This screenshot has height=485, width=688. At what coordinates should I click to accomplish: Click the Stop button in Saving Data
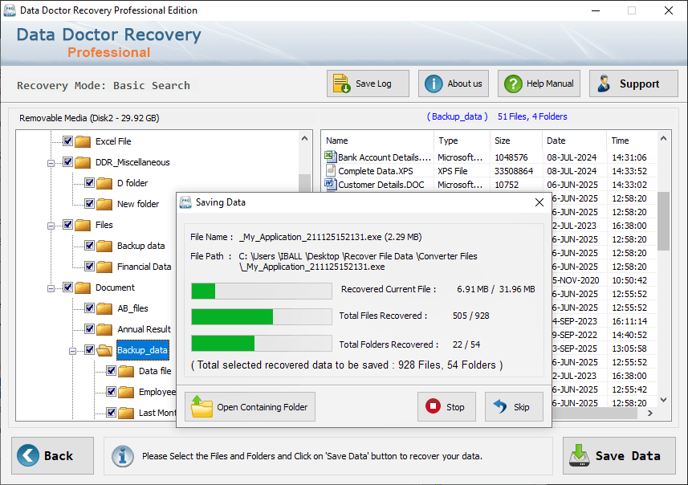[x=446, y=407]
